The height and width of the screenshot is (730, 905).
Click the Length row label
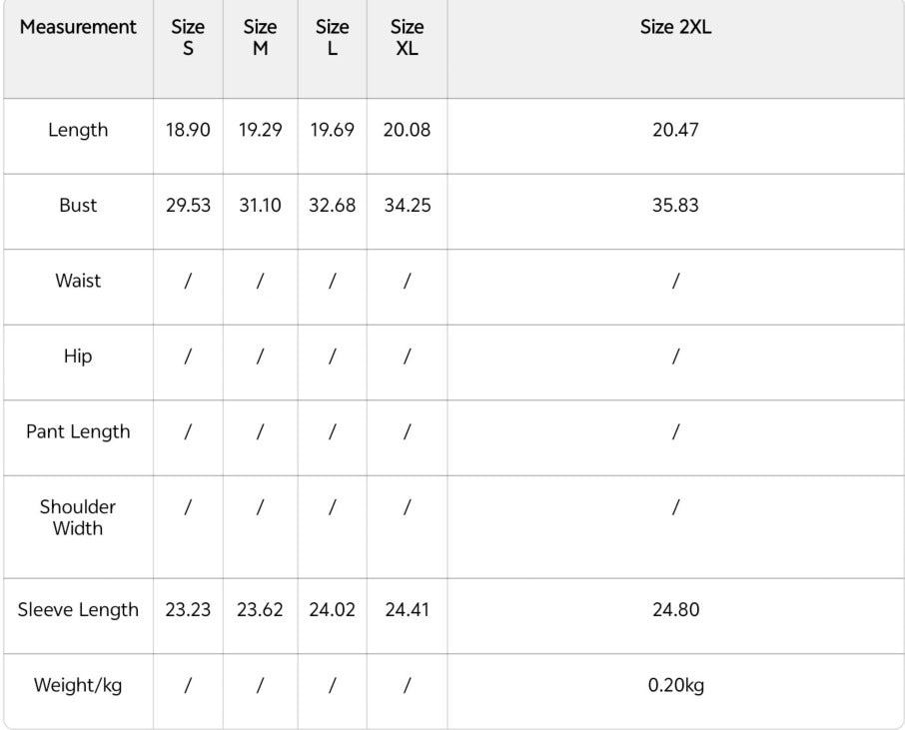click(x=78, y=130)
